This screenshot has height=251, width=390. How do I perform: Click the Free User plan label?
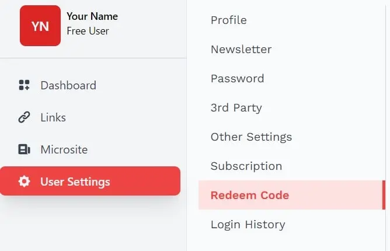click(88, 31)
